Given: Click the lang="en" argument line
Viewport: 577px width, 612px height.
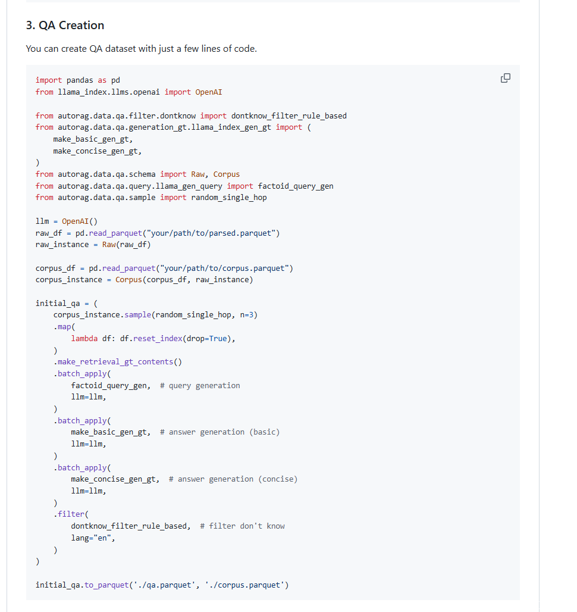Looking at the screenshot, I should point(93,538).
